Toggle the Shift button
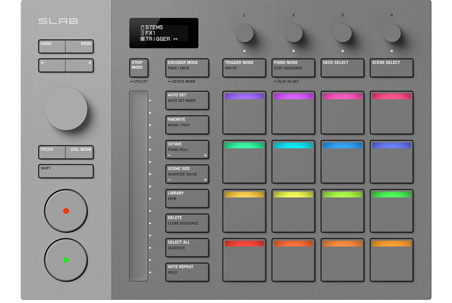The height and width of the screenshot is (303, 452). [x=66, y=171]
